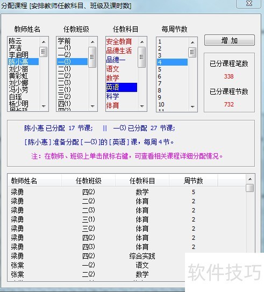Viewport: 264px width, 292px height.
Task: Select teacher 刘少丽 in the name list
Action: (24, 69)
